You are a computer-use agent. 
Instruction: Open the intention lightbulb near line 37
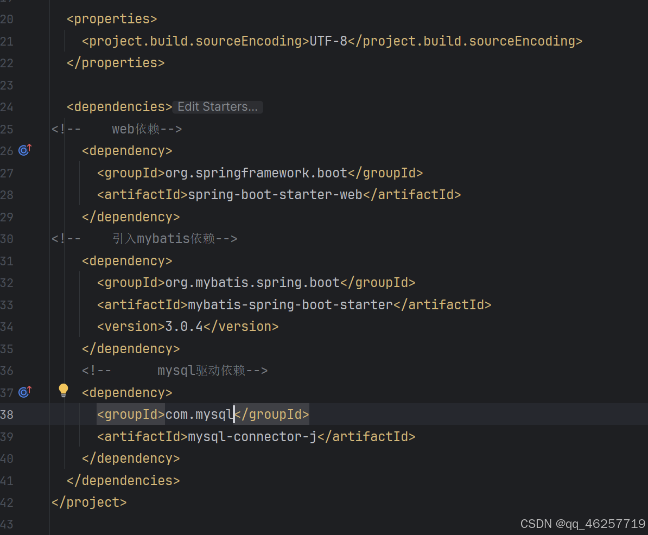click(63, 390)
